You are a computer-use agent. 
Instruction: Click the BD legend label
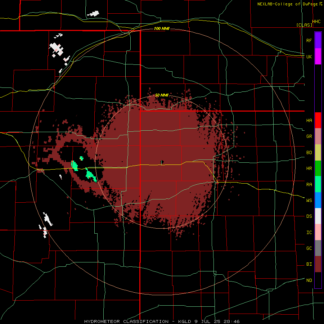click(309, 153)
